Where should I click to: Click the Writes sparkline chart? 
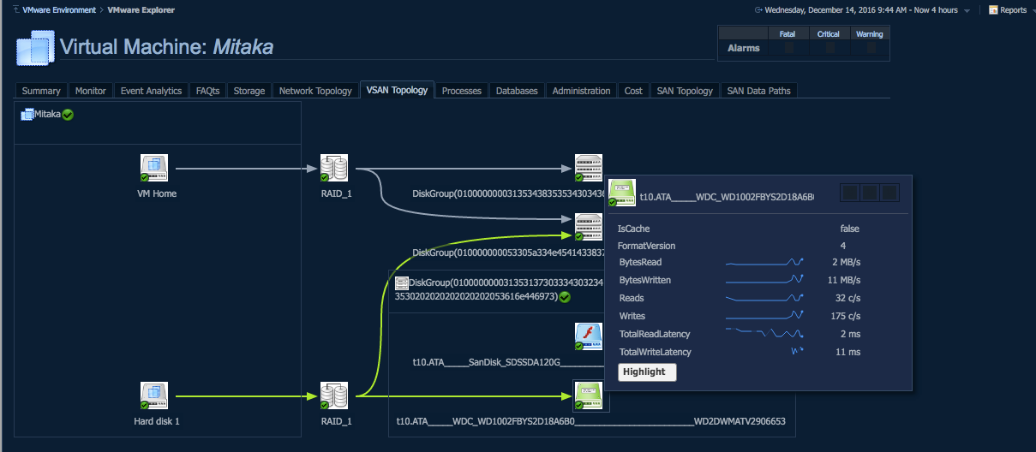point(764,316)
